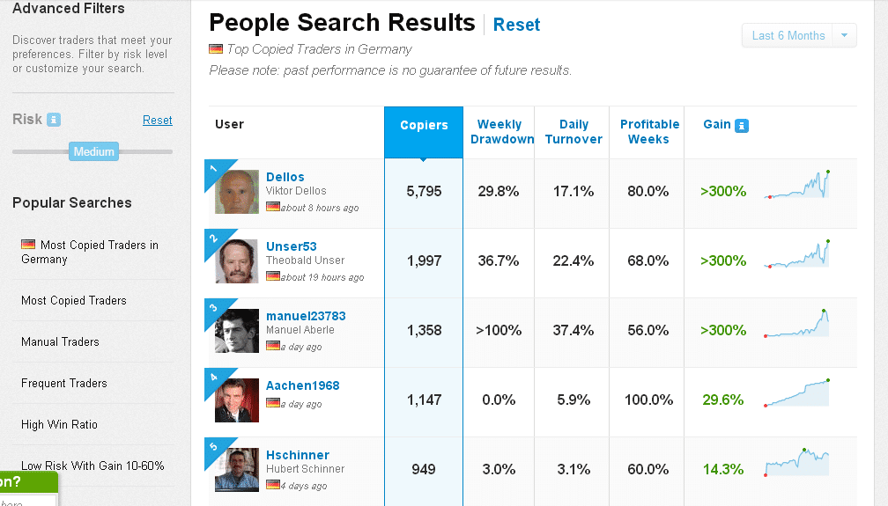Viewport: 888px width, 506px height.
Task: Click Dellos profile avatar
Action: pos(237,192)
